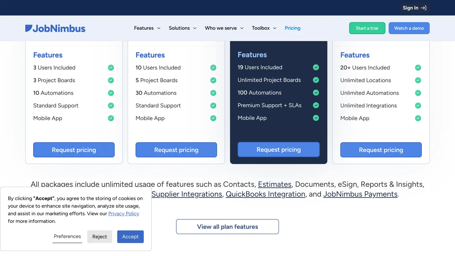Expand the Solutions menu chevron

195,28
